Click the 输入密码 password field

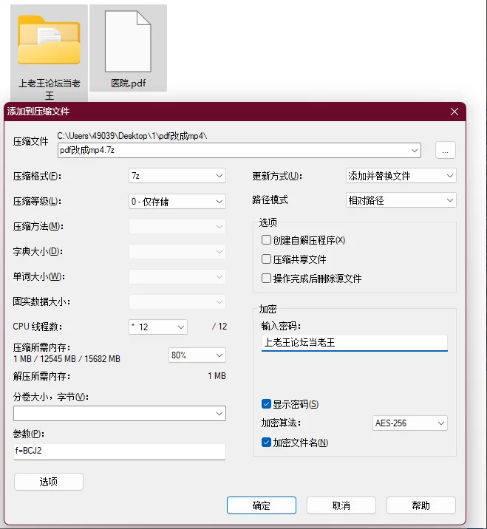[x=355, y=343]
